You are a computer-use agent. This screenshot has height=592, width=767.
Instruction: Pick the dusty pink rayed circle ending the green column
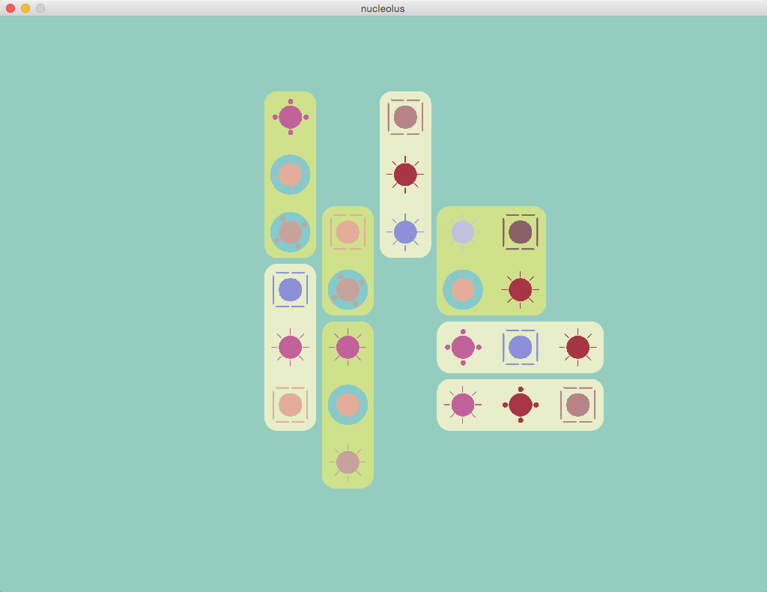tap(348, 462)
